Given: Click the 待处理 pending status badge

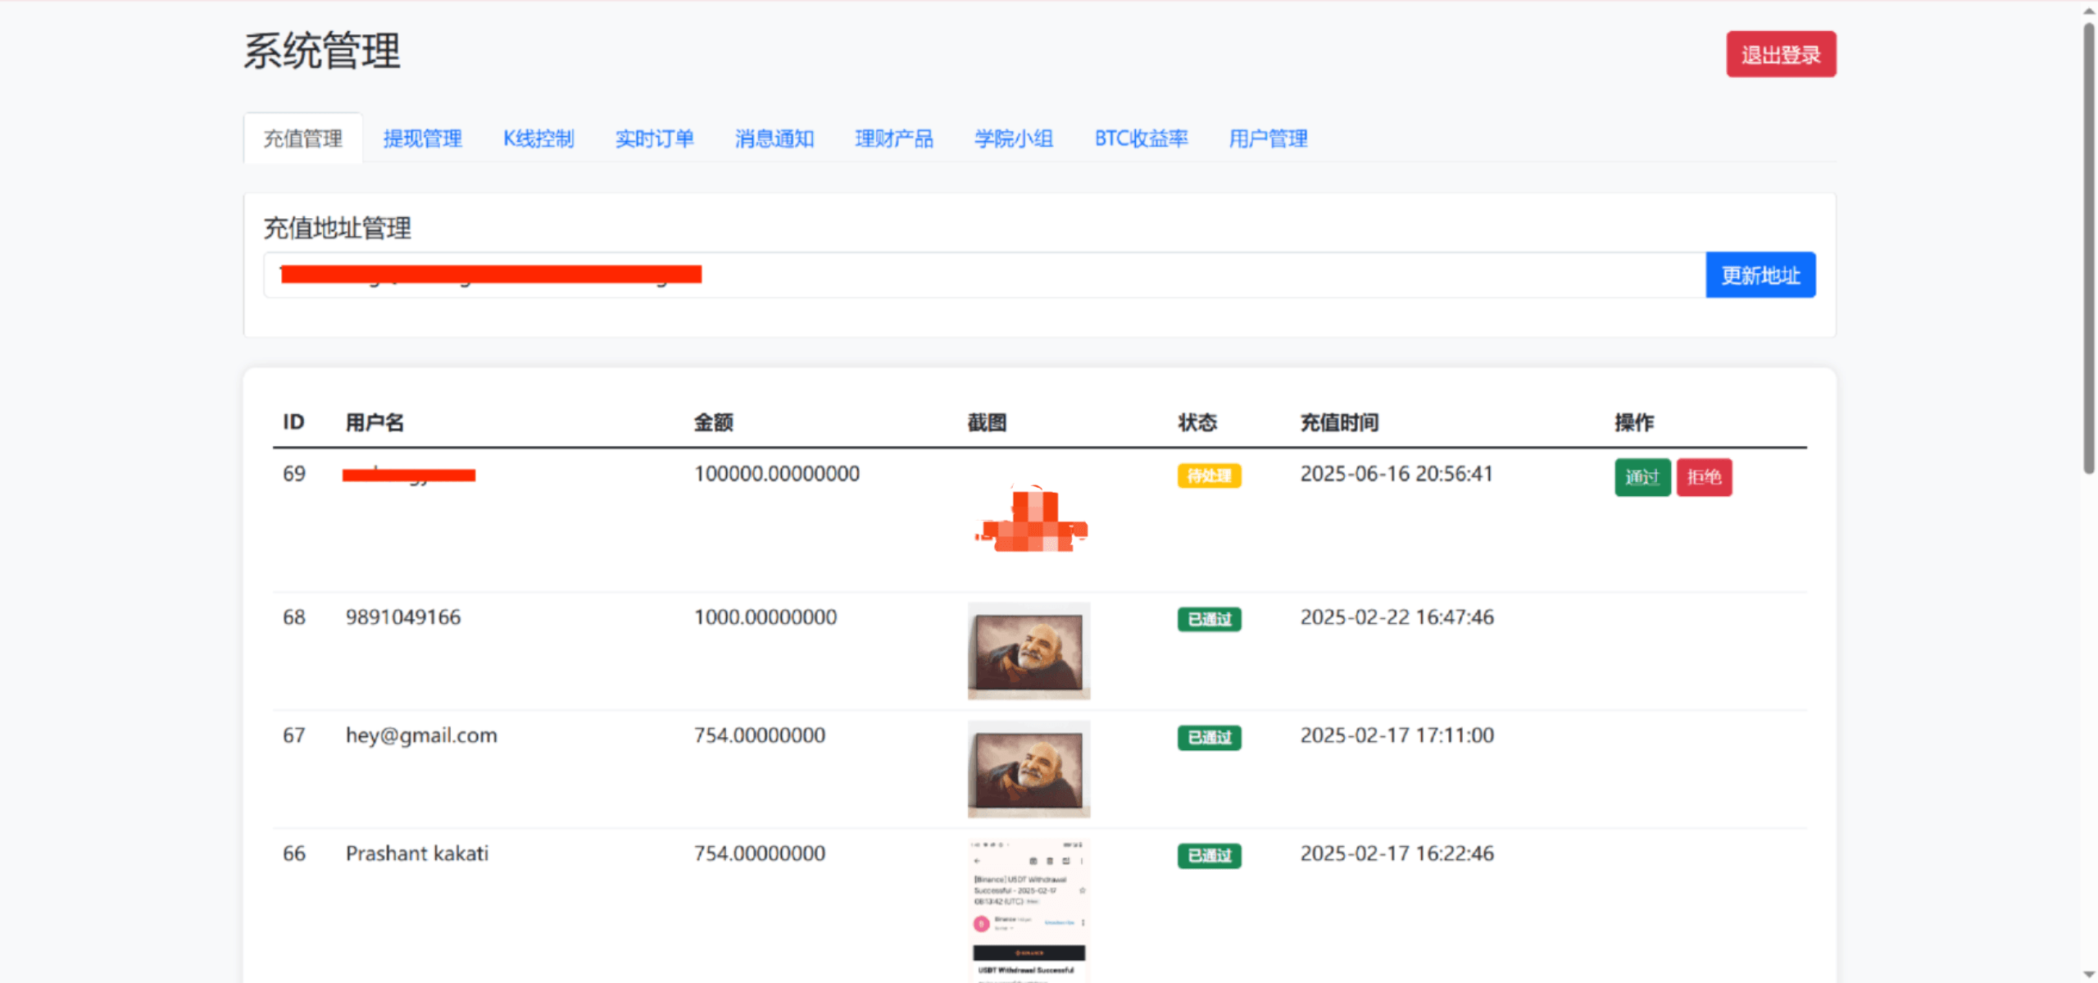Looking at the screenshot, I should (1209, 476).
